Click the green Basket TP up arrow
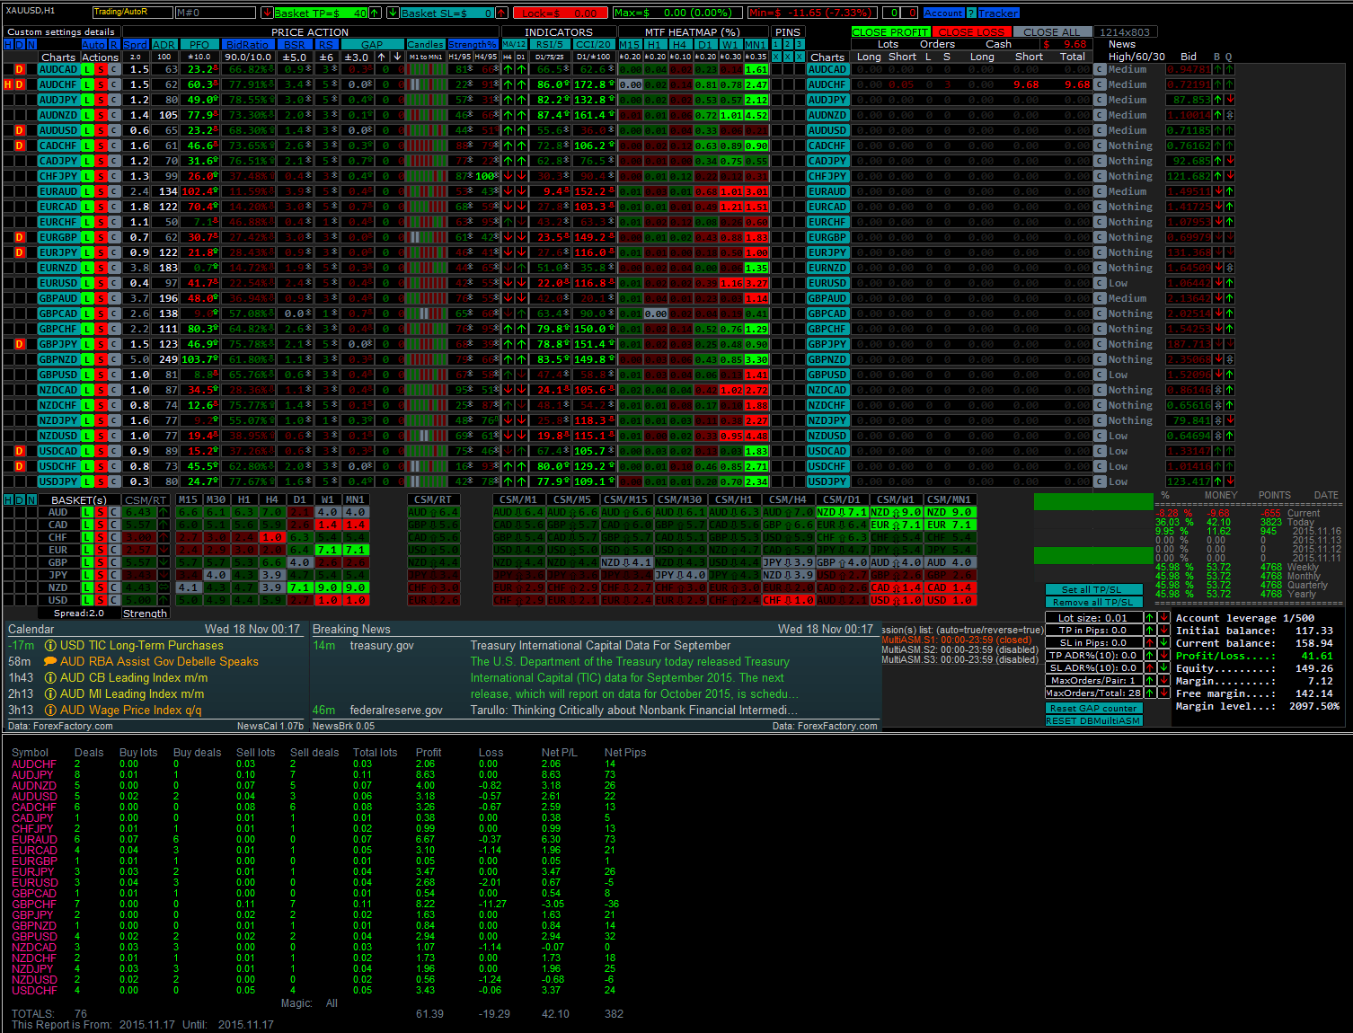Image resolution: width=1353 pixels, height=1033 pixels. [376, 13]
